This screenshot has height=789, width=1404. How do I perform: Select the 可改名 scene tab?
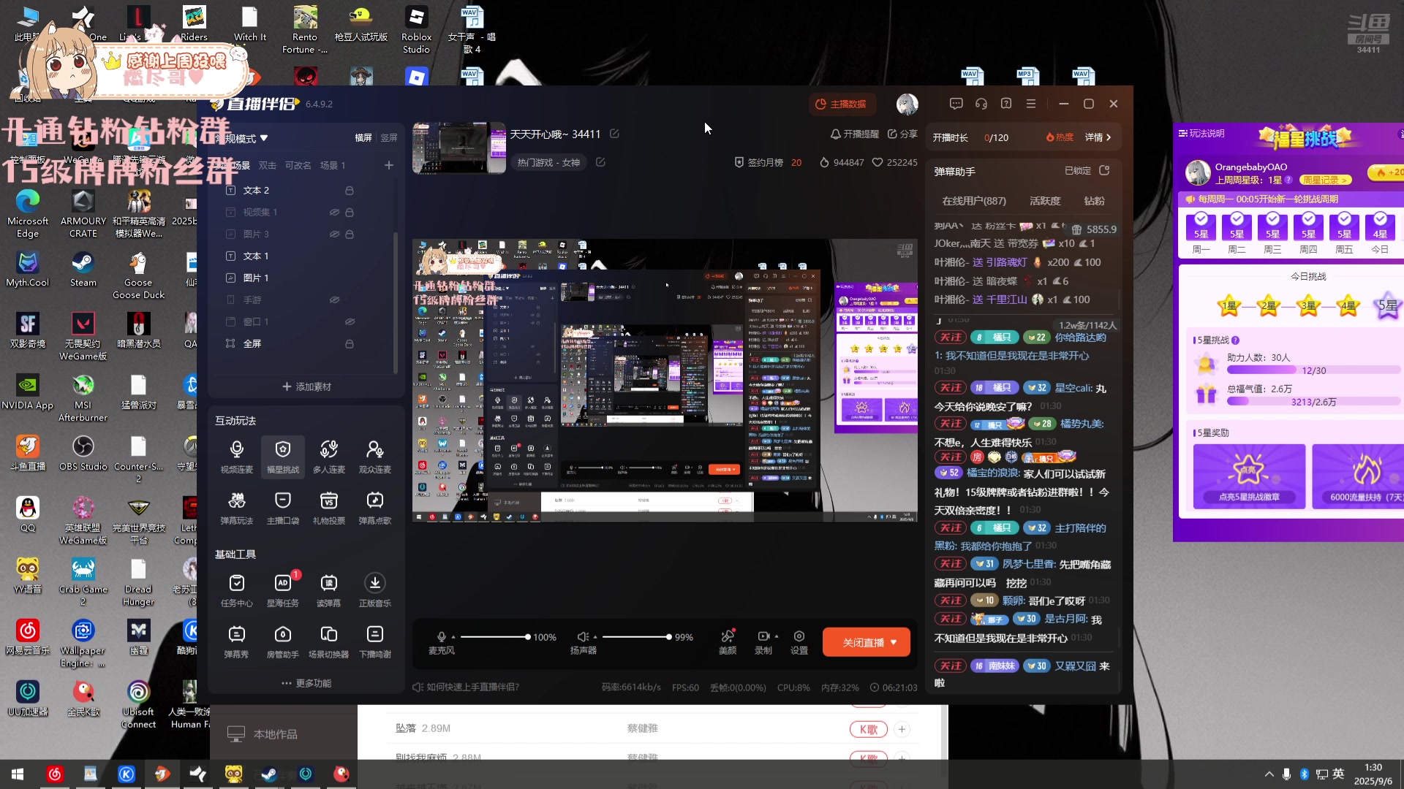(298, 165)
